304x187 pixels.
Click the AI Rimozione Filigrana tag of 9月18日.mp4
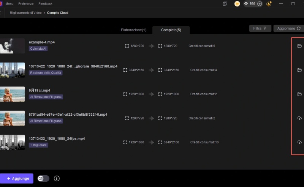coord(46,97)
